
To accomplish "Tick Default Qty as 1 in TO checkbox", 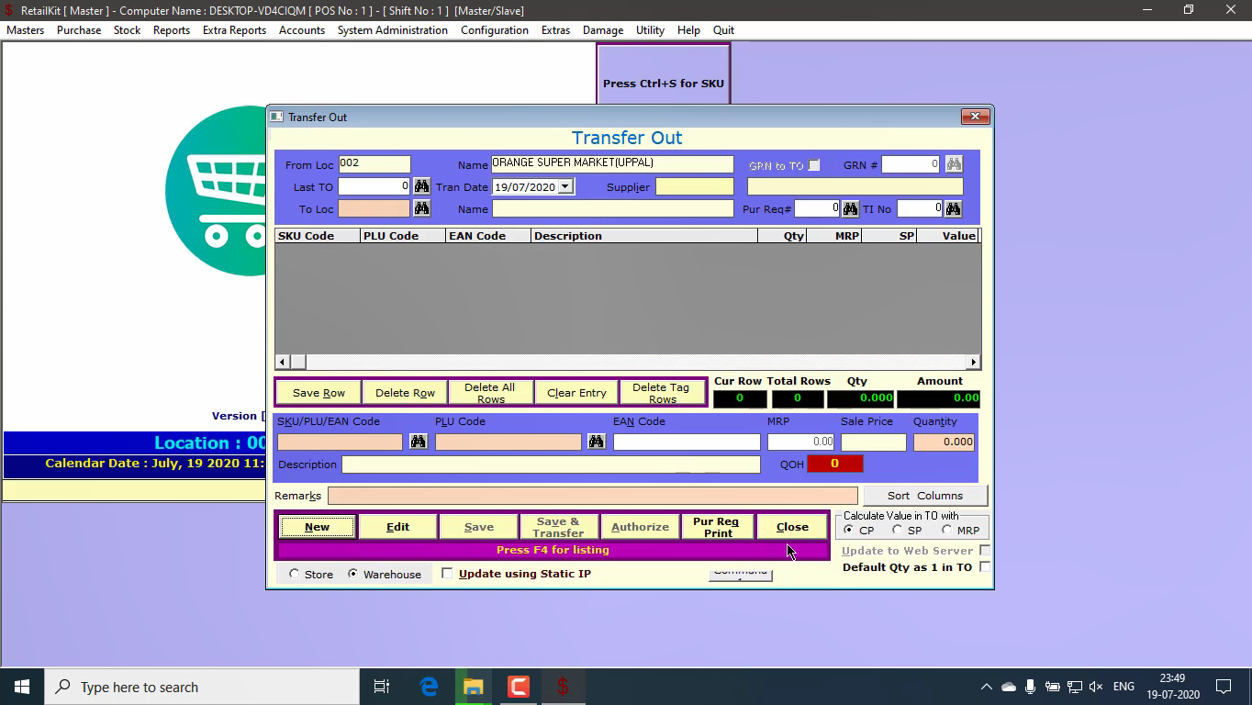I will (985, 567).
